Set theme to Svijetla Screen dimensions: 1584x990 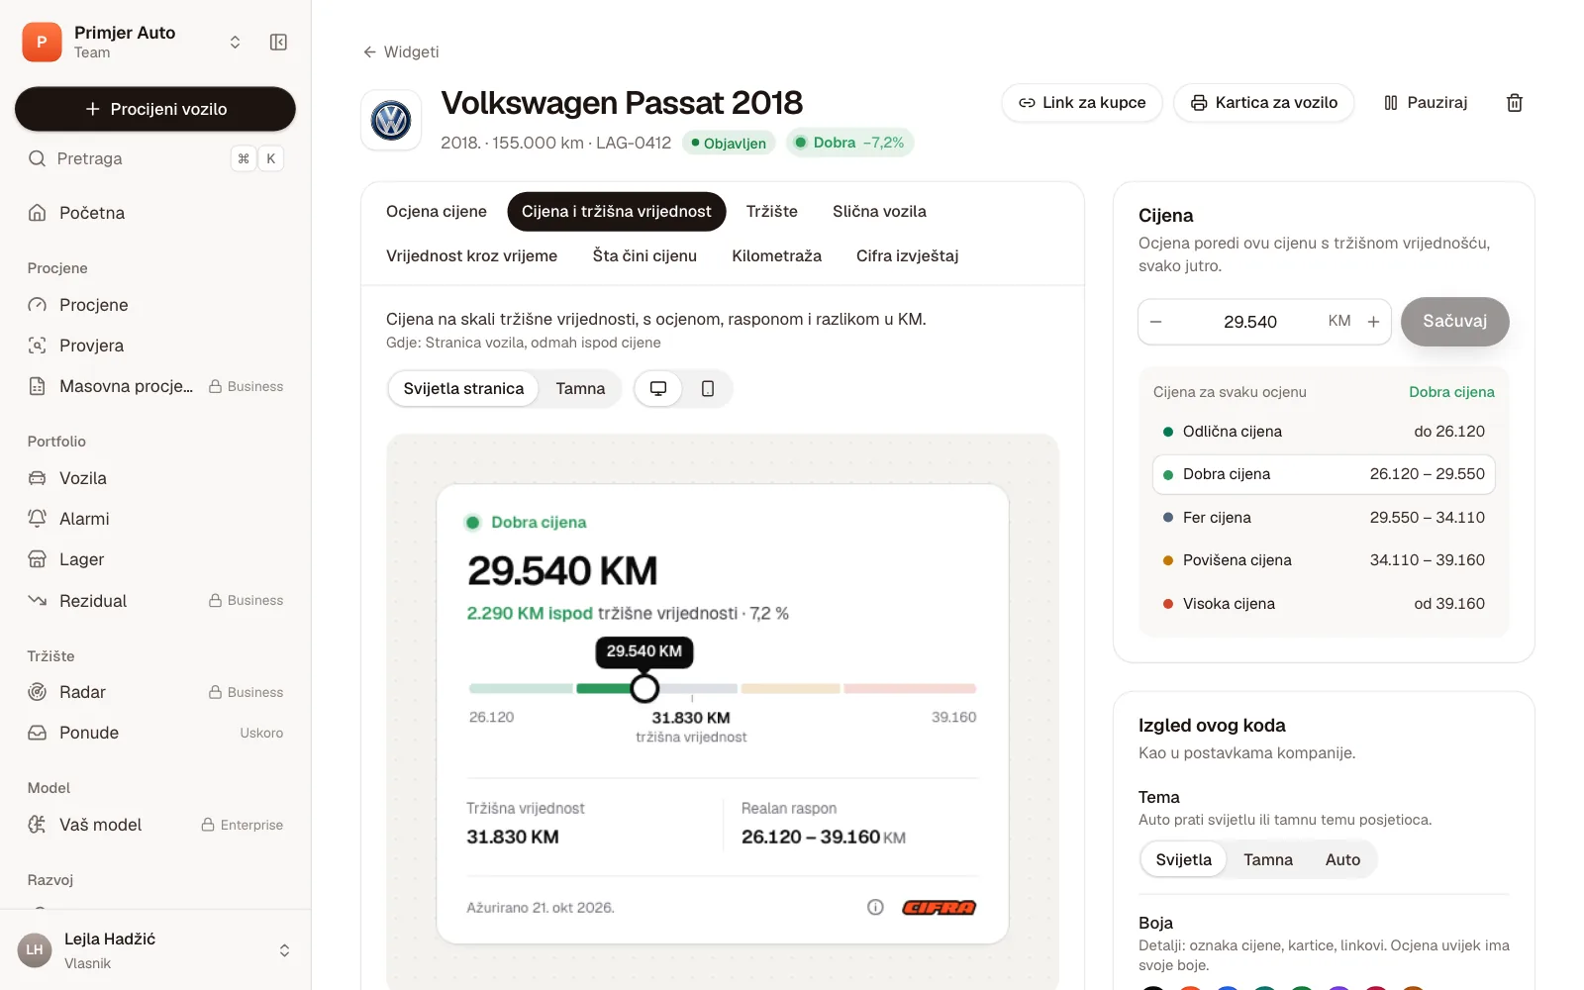1183,859
